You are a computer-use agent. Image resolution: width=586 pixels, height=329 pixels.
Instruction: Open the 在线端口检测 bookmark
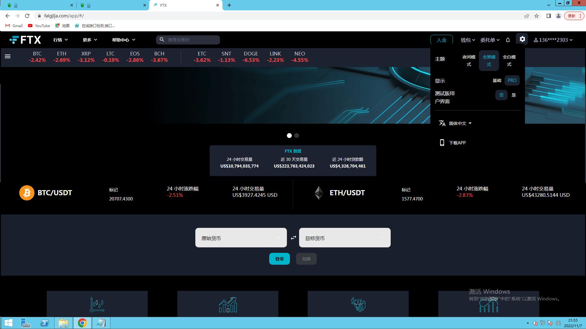[x=95, y=26]
